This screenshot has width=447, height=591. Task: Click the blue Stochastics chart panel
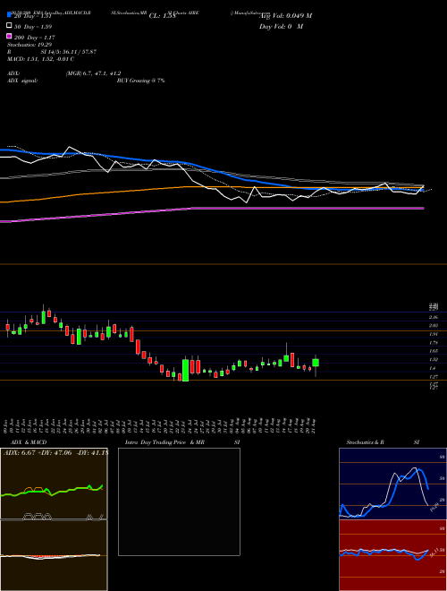[392, 484]
